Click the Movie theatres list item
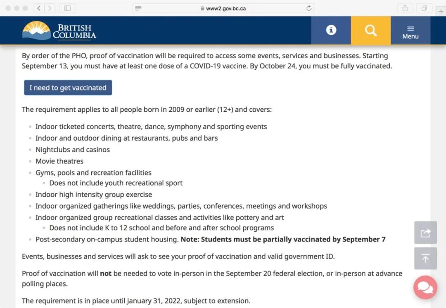Viewport: 446px width, 308px height. click(x=59, y=161)
